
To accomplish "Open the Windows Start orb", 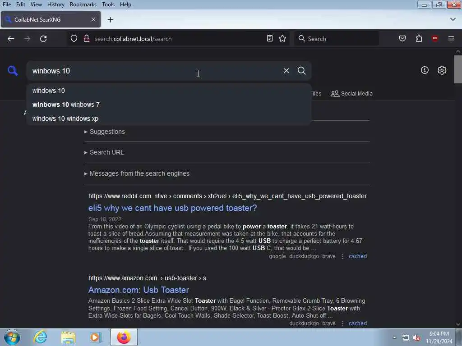I will click(12, 337).
